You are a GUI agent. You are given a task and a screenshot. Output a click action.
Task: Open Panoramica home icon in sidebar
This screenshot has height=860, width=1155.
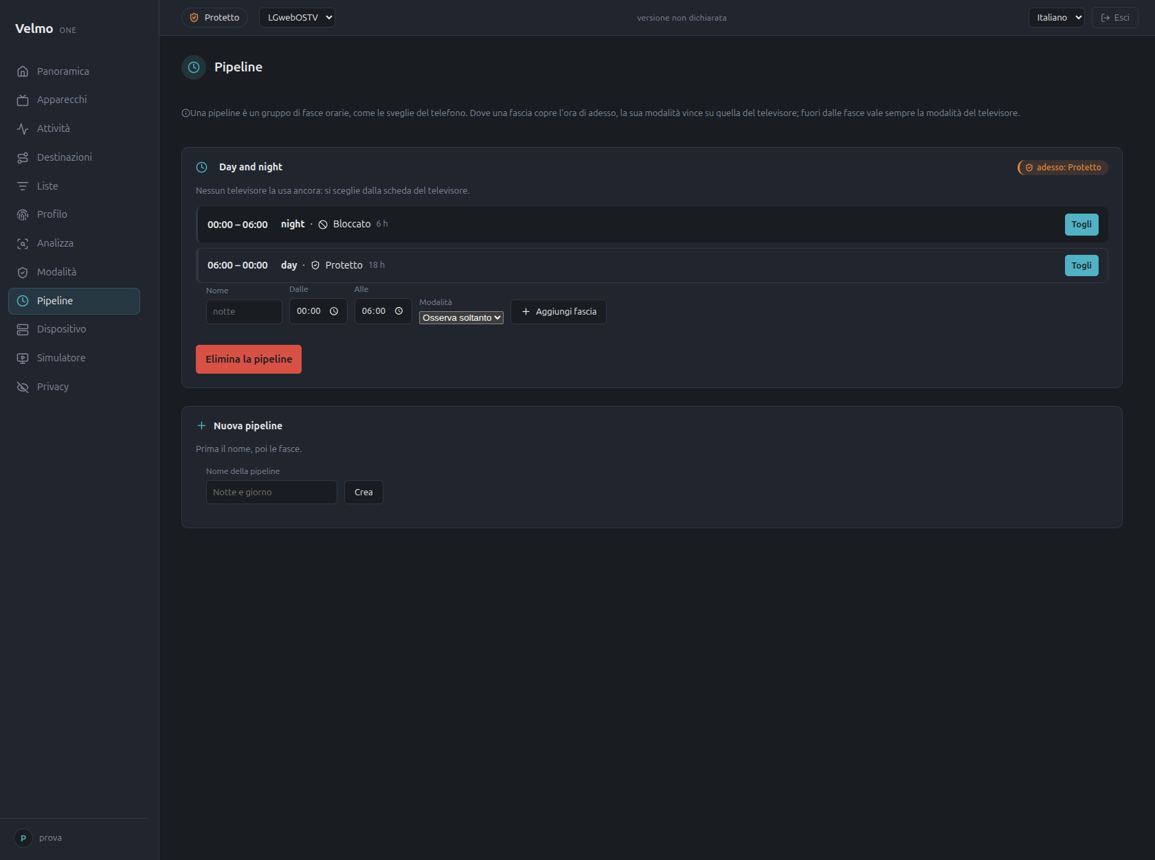[x=23, y=71]
